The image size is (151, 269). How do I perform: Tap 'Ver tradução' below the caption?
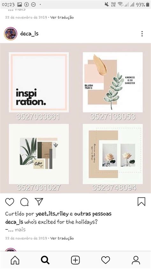tap(62, 238)
